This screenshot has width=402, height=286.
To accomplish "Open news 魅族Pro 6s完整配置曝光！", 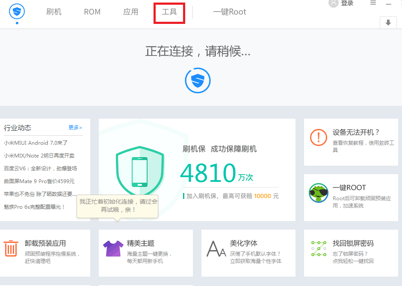I will pos(34,207).
